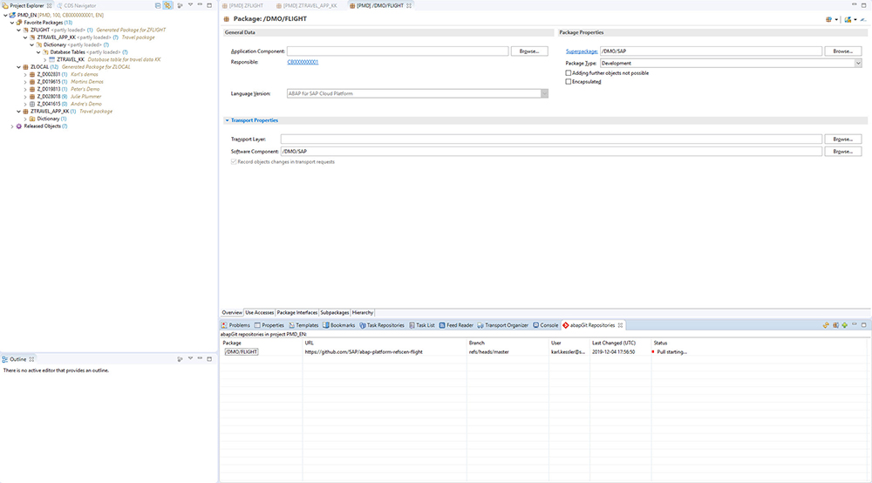Click the Transport Layer input field
The width and height of the screenshot is (872, 483).
coord(551,139)
